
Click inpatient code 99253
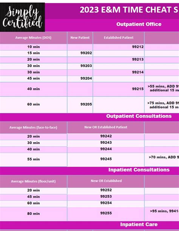coord(106,197)
